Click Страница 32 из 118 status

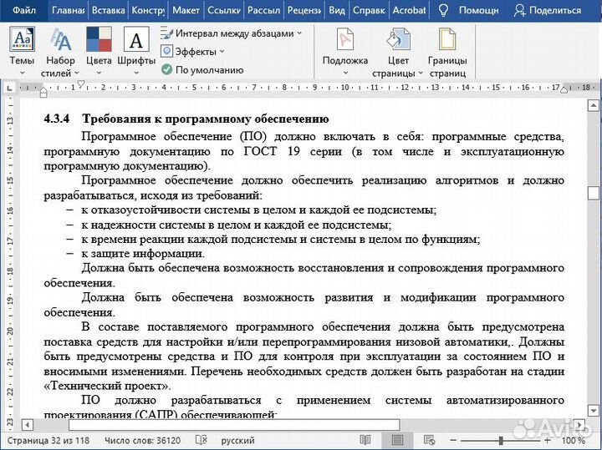point(48,441)
